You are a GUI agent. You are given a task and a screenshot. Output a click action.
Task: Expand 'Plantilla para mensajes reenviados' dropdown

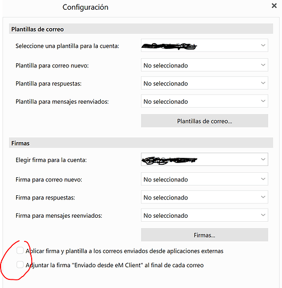tap(204, 101)
